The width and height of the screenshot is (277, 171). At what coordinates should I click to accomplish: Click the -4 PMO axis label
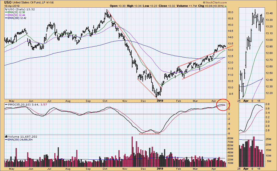(229, 124)
